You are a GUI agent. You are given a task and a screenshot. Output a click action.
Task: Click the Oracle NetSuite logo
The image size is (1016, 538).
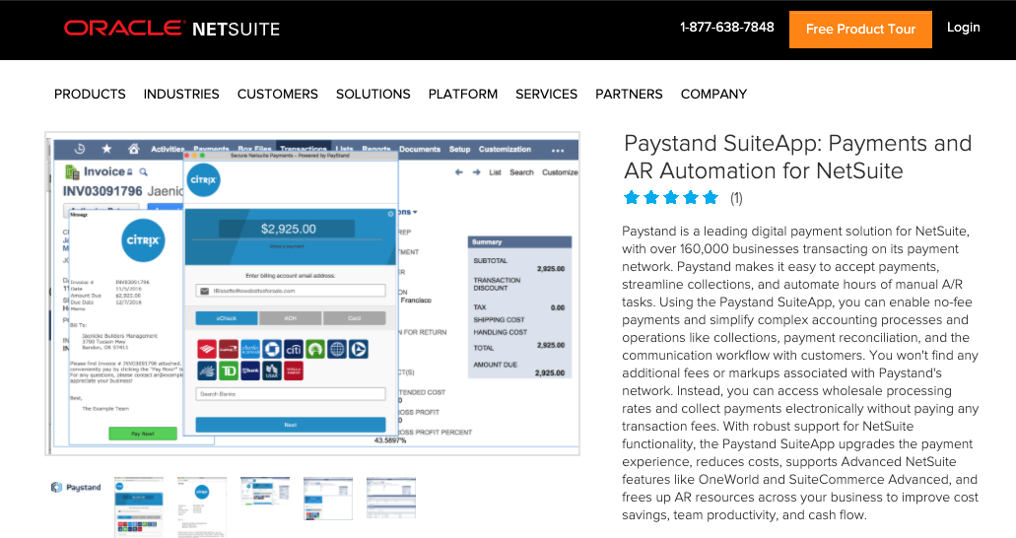coord(171,29)
